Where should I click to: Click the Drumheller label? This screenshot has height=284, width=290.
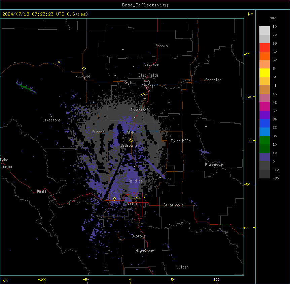pyautogui.click(x=215, y=164)
